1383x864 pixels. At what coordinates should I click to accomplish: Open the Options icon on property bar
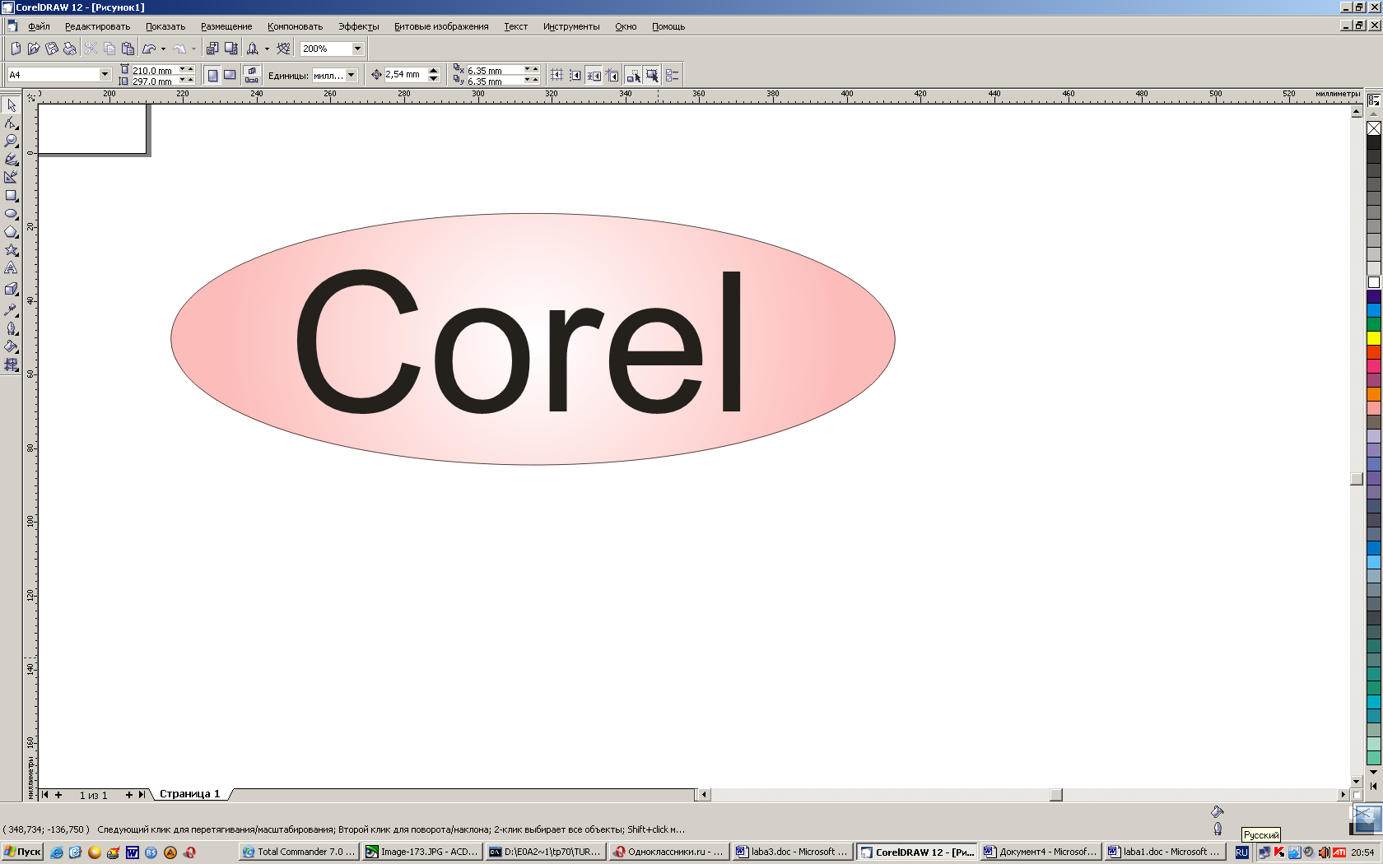click(x=672, y=75)
